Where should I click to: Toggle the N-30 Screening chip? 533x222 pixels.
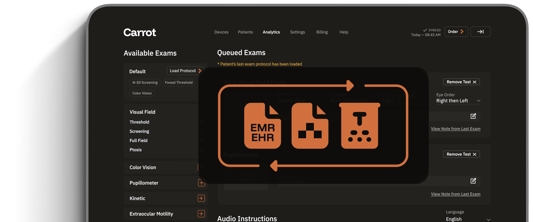tap(145, 82)
